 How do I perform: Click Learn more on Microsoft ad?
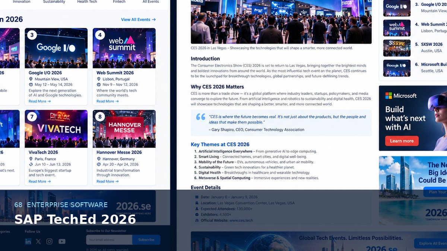tap(402, 141)
